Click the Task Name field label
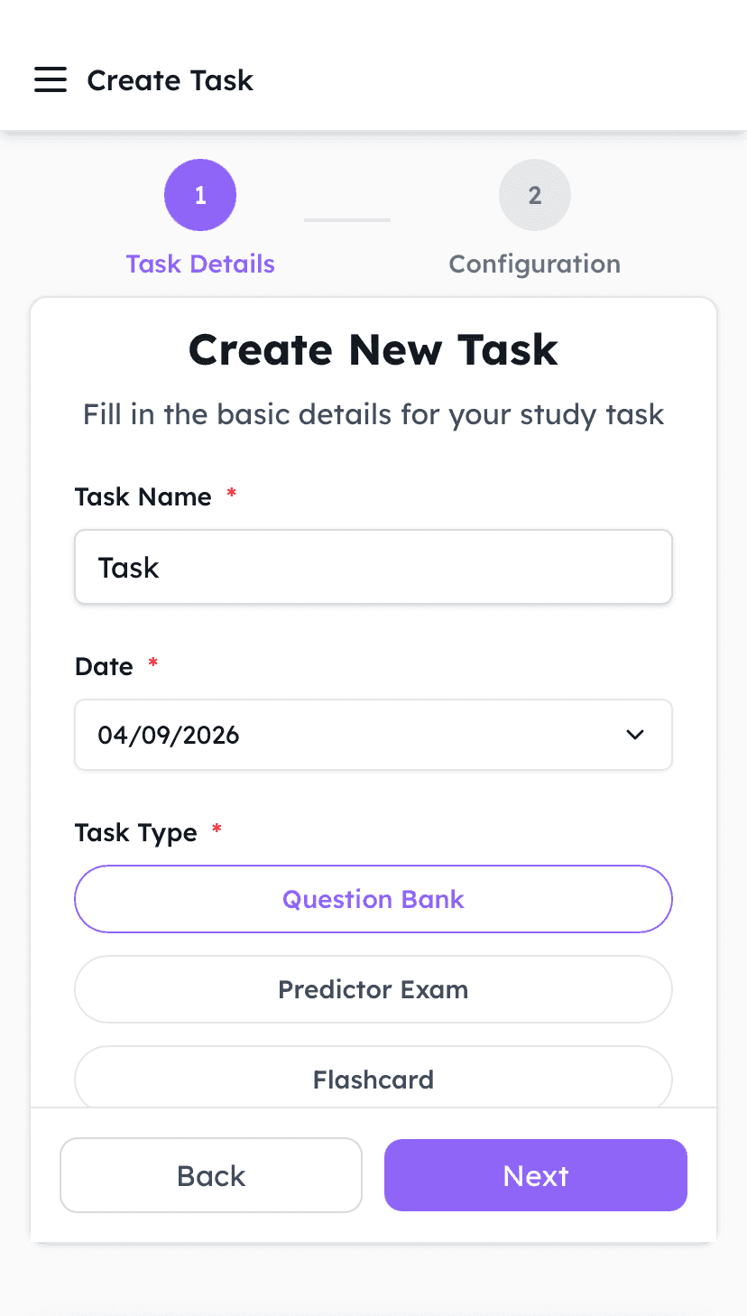Screen dimensions: 747x1316 [143, 496]
